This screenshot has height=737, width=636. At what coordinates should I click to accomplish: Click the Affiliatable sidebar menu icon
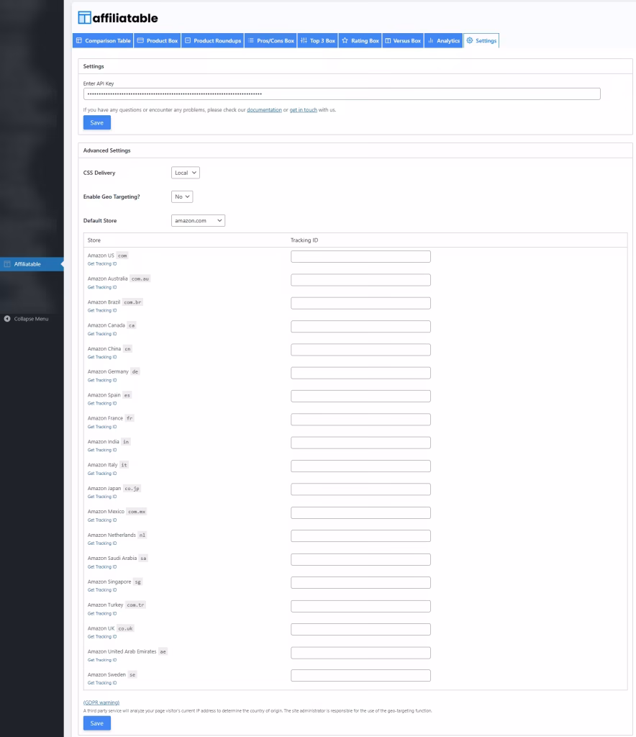pos(7,264)
